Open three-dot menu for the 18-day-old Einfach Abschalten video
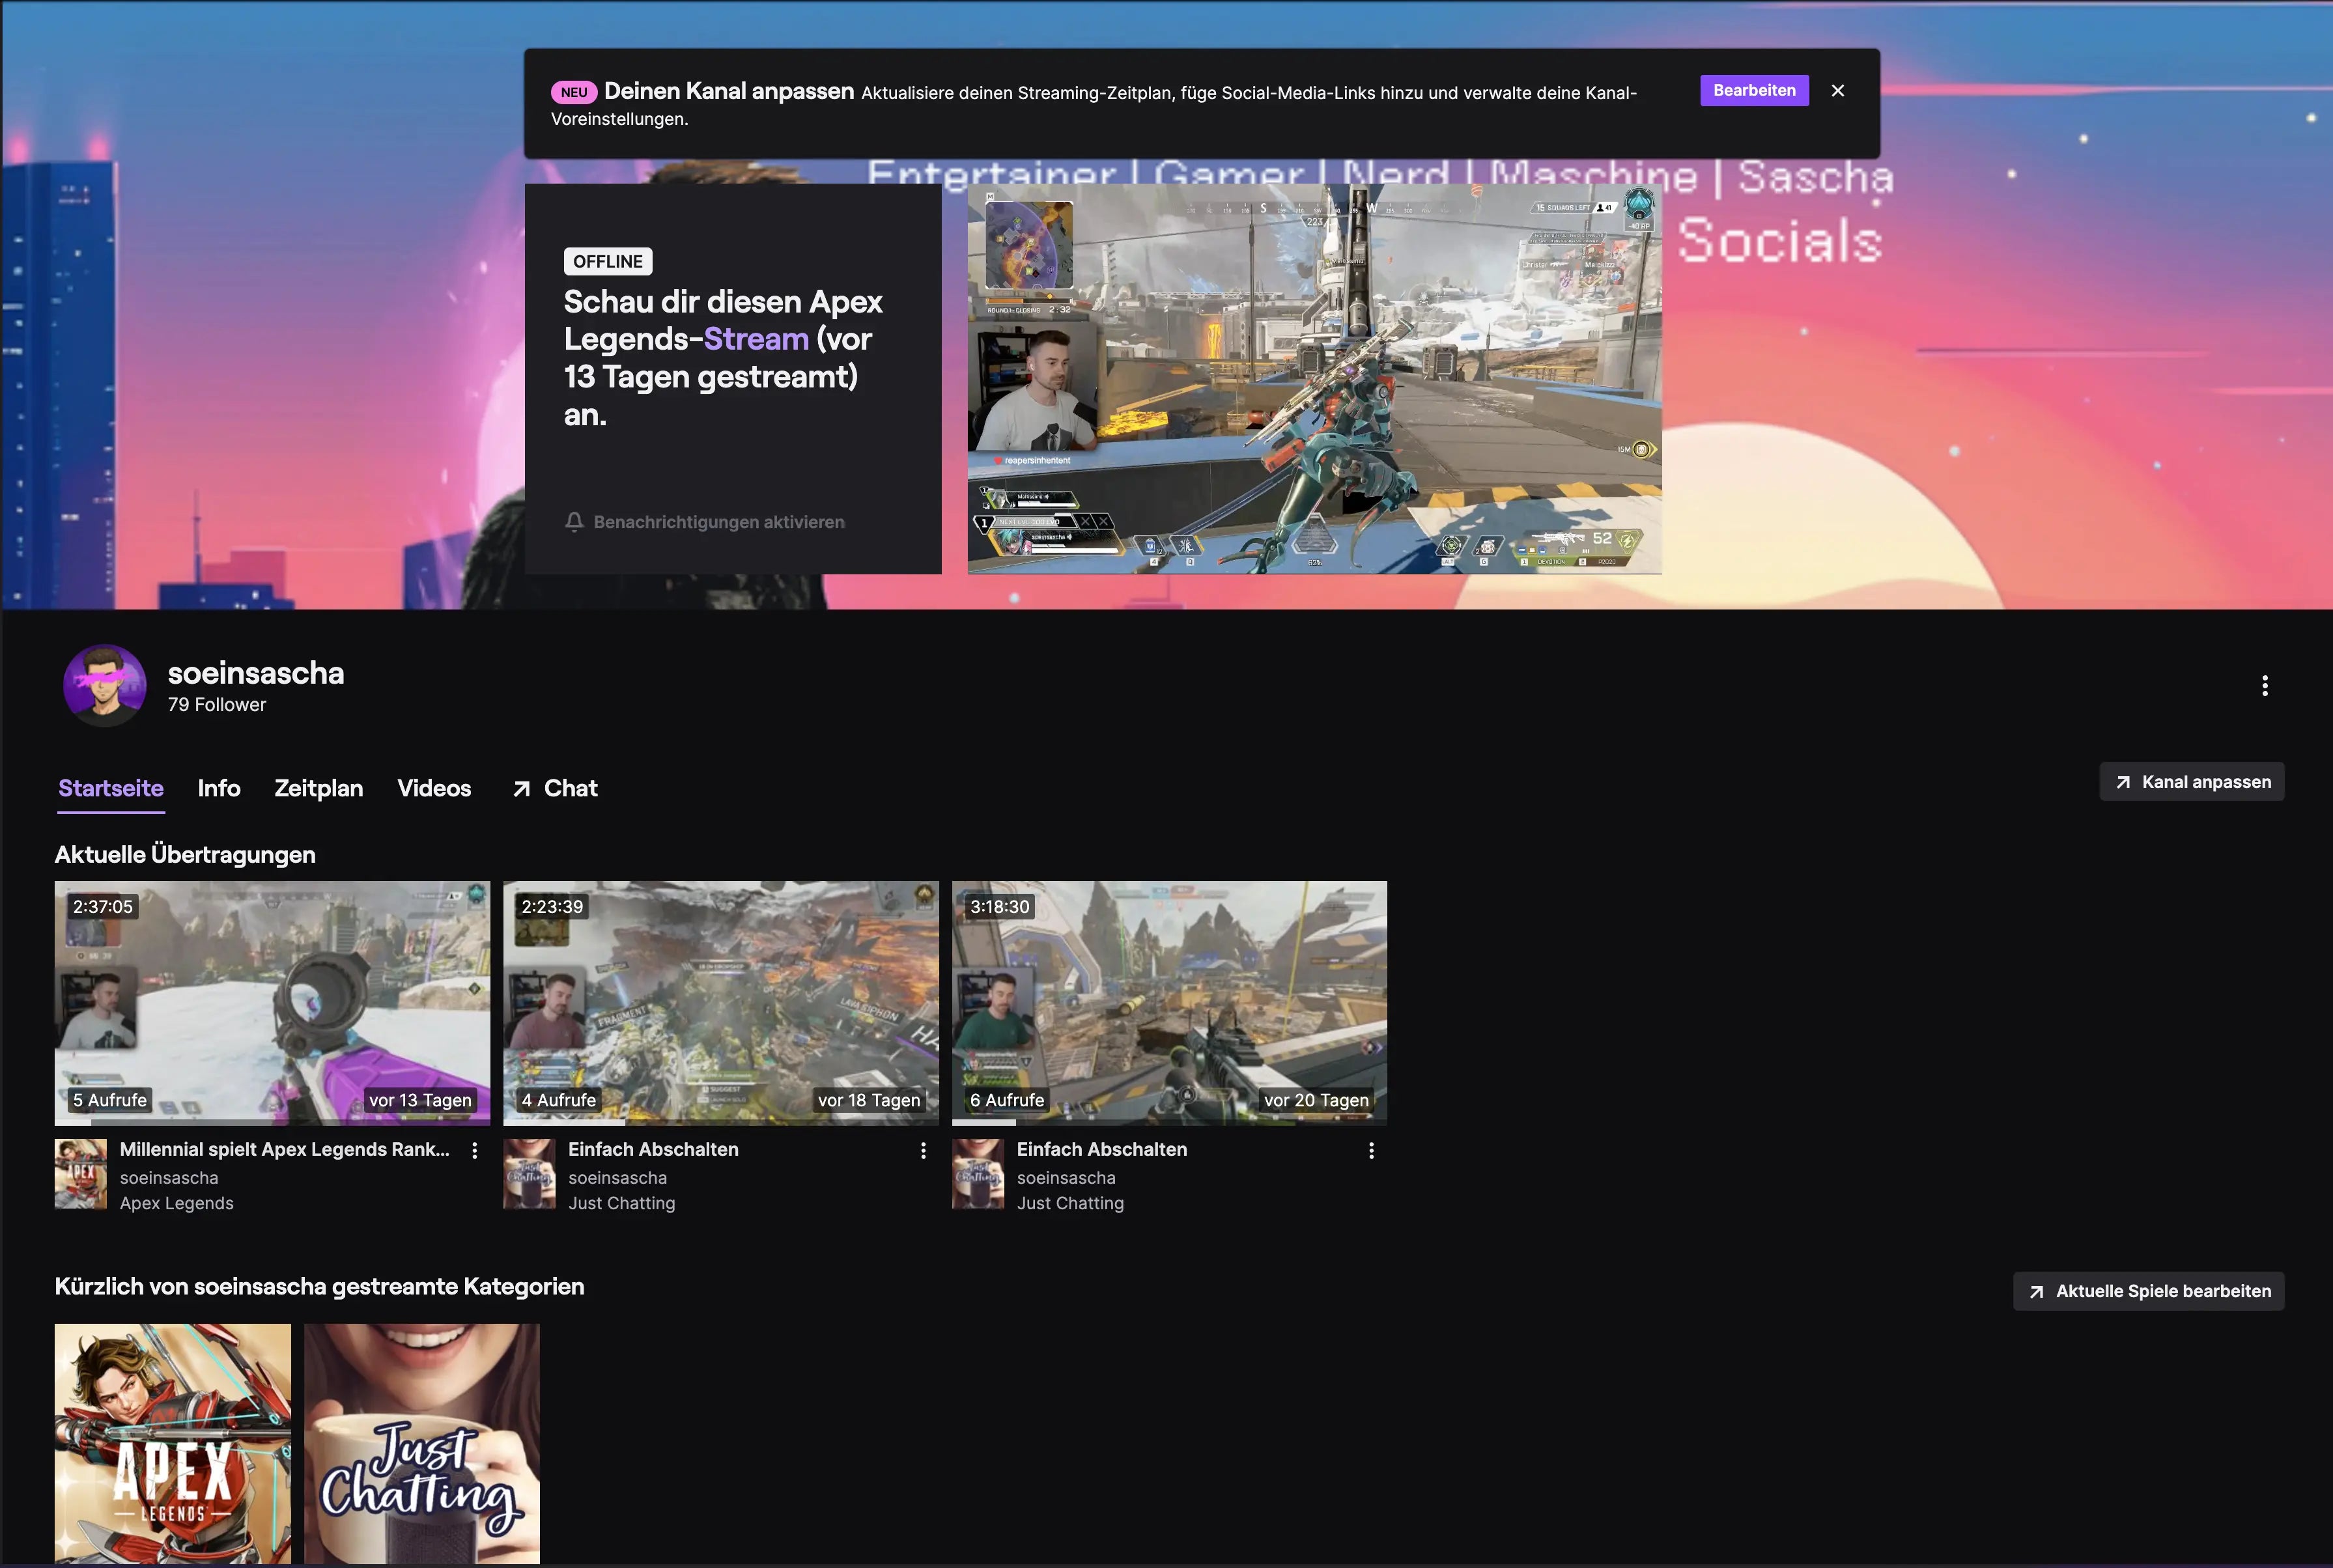2333x1568 pixels. coord(923,1151)
